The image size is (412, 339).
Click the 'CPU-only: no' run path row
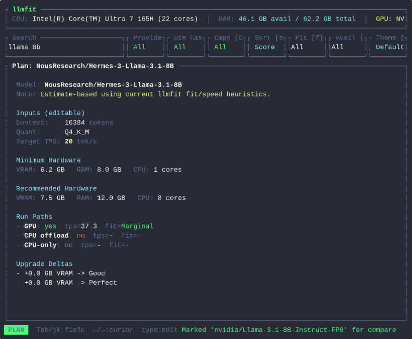72,245
